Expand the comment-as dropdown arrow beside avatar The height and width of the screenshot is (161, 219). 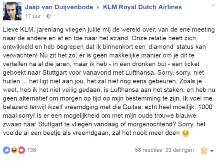(x=212, y=151)
